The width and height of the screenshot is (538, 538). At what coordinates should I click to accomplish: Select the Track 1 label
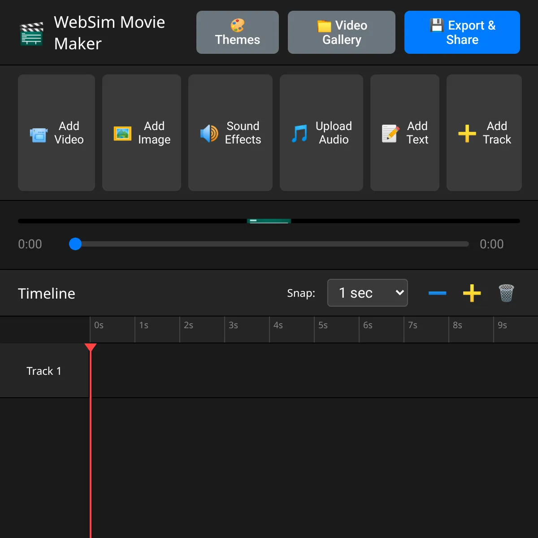click(44, 371)
